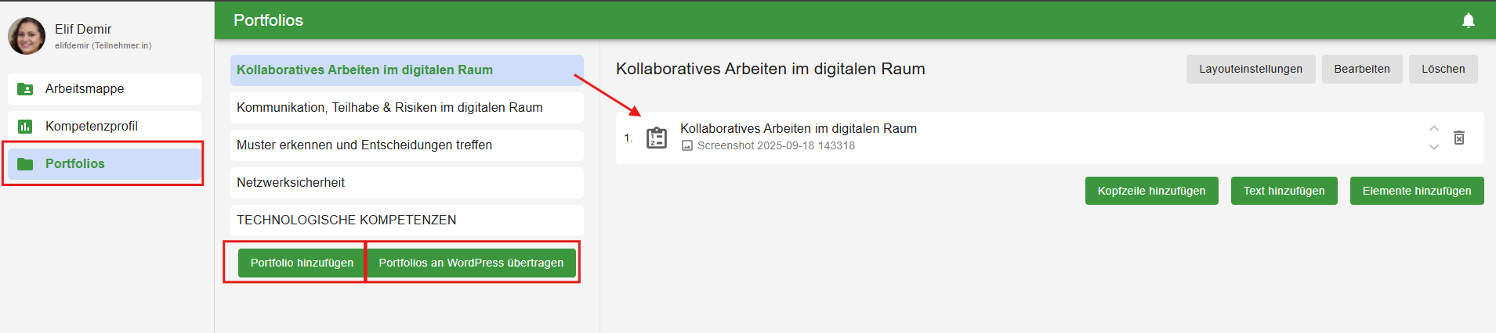
Task: Click the clipboard list icon of element 1
Action: coord(656,138)
